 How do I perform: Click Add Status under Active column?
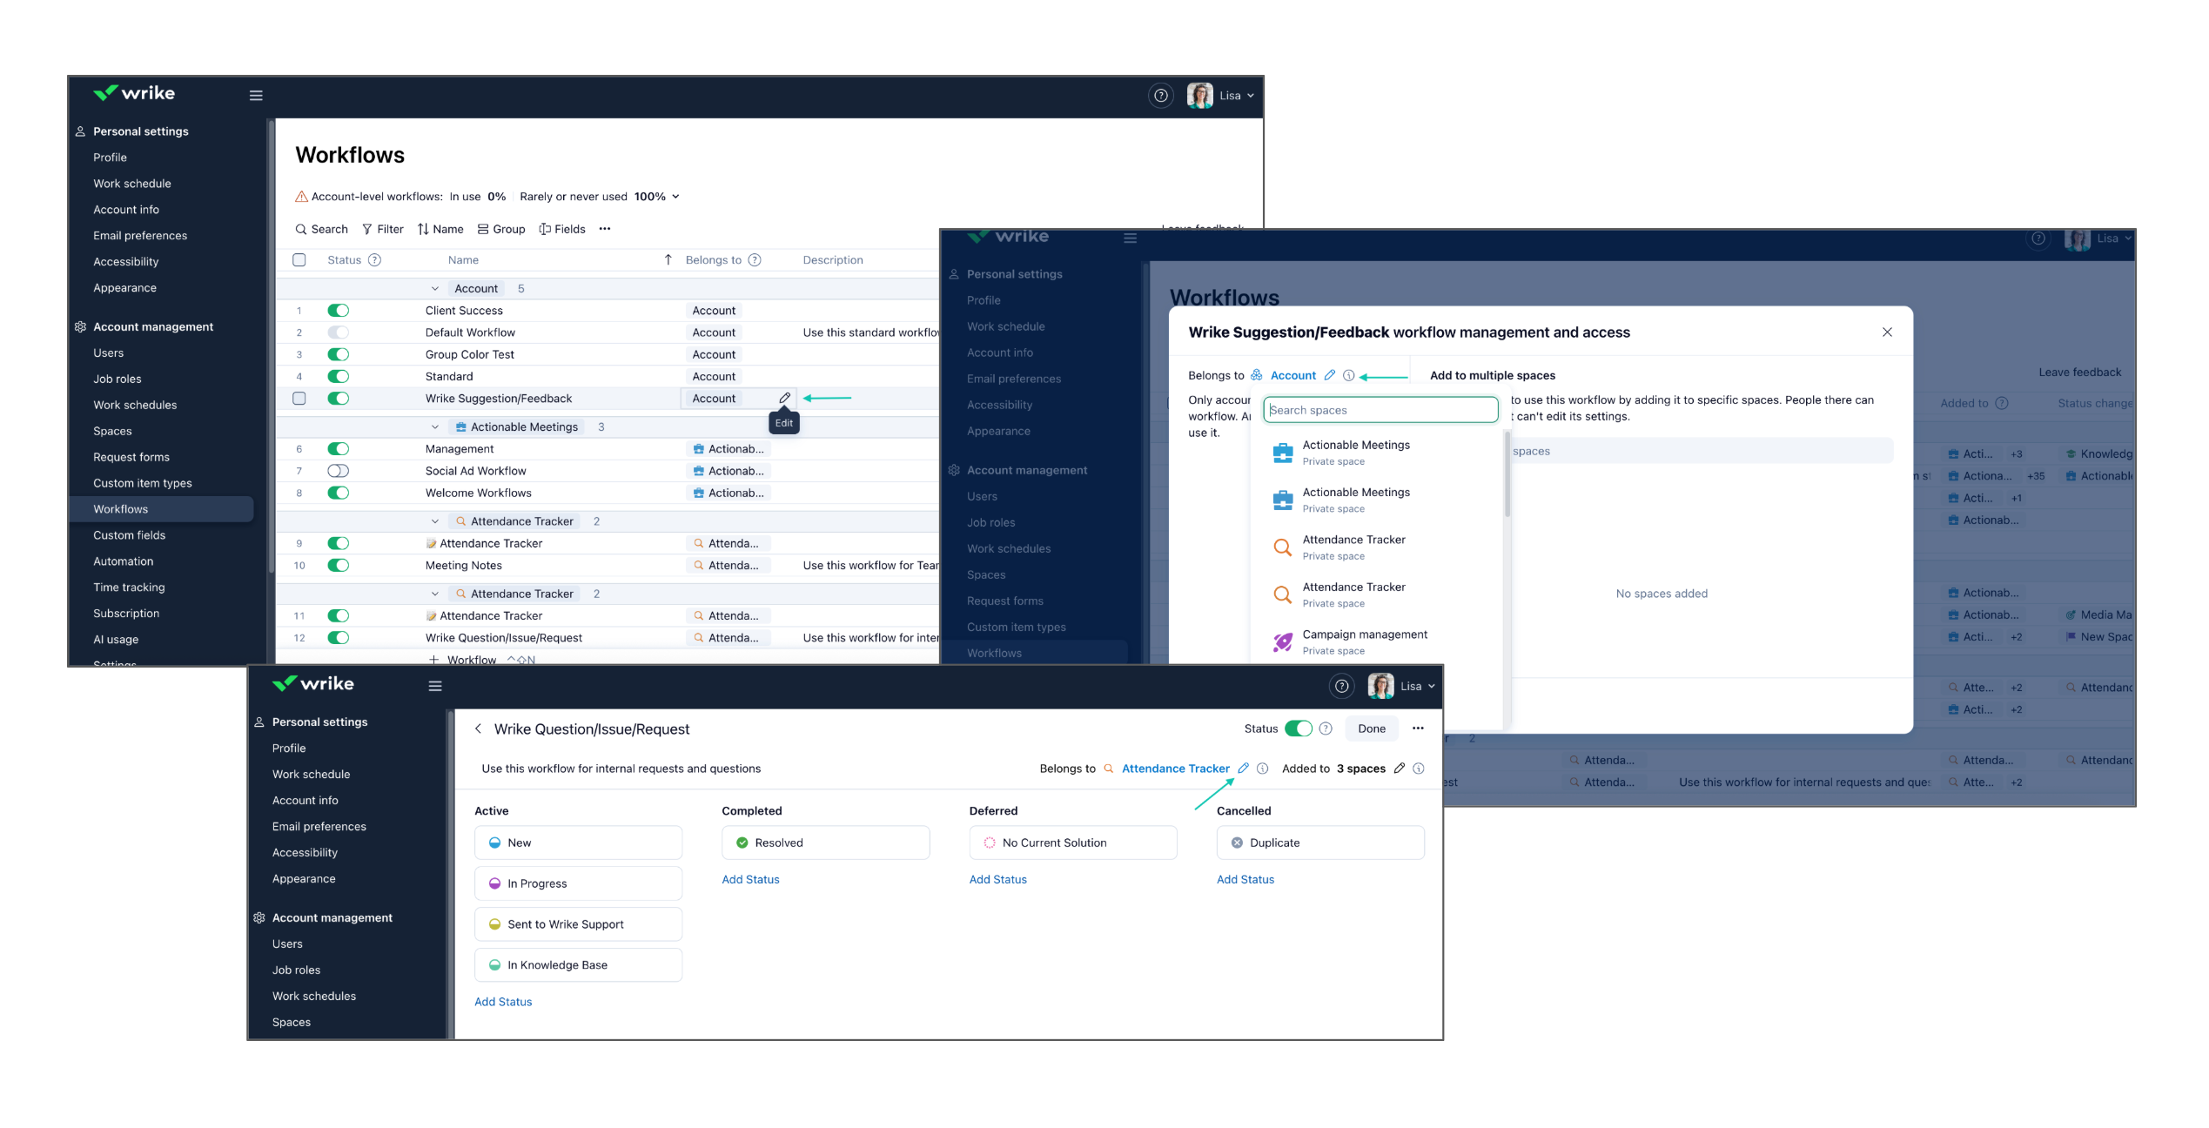click(503, 1002)
